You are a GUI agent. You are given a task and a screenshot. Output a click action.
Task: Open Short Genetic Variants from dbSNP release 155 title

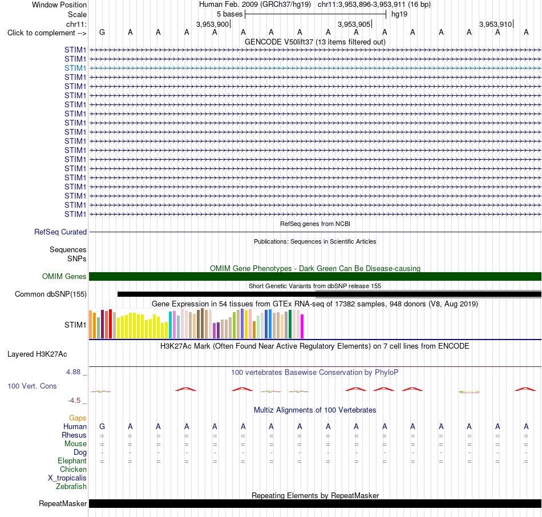coord(315,286)
